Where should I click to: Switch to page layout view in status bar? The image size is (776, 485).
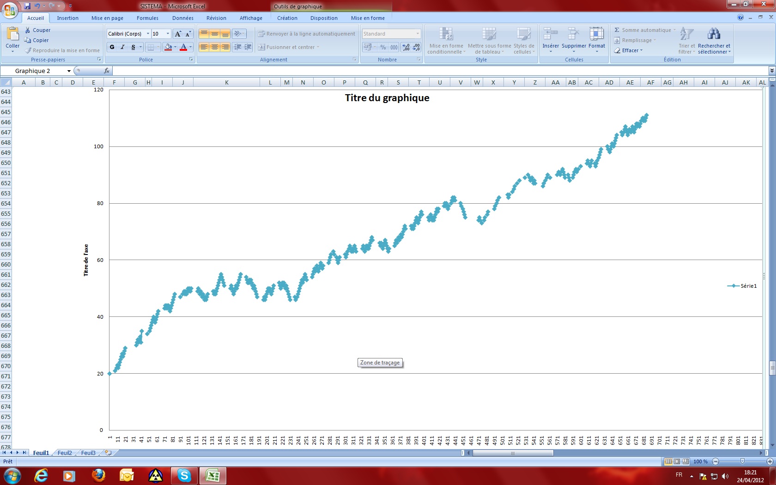point(677,461)
